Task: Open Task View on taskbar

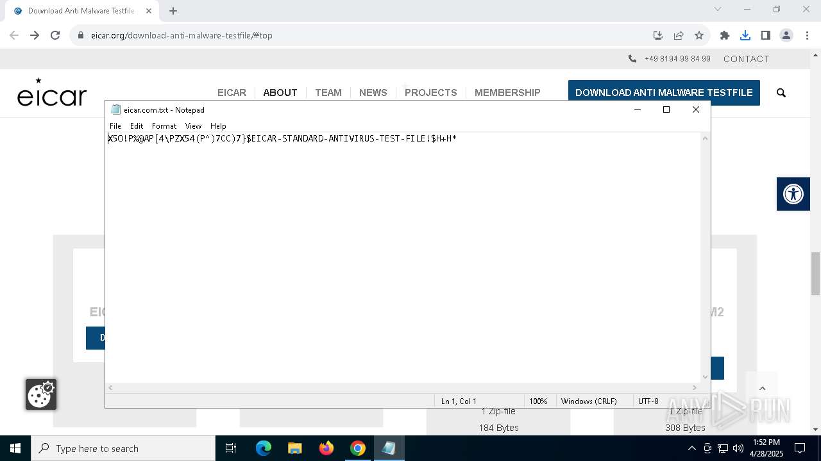Action: 231,448
